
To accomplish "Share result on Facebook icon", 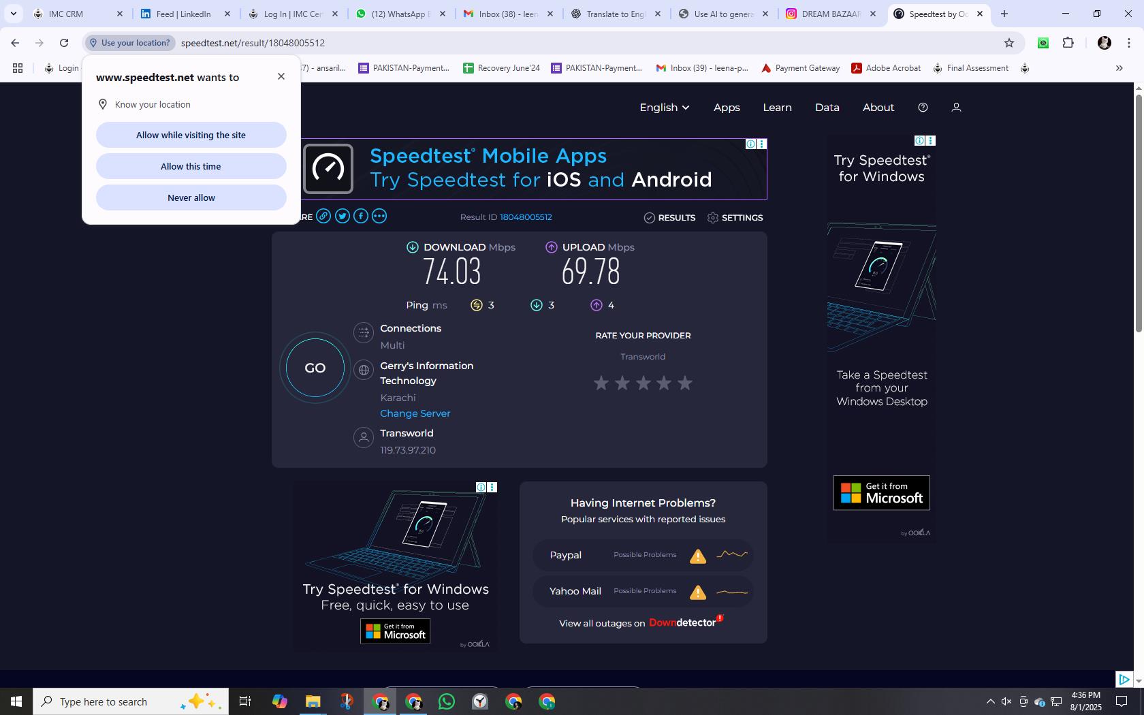I will click(361, 216).
